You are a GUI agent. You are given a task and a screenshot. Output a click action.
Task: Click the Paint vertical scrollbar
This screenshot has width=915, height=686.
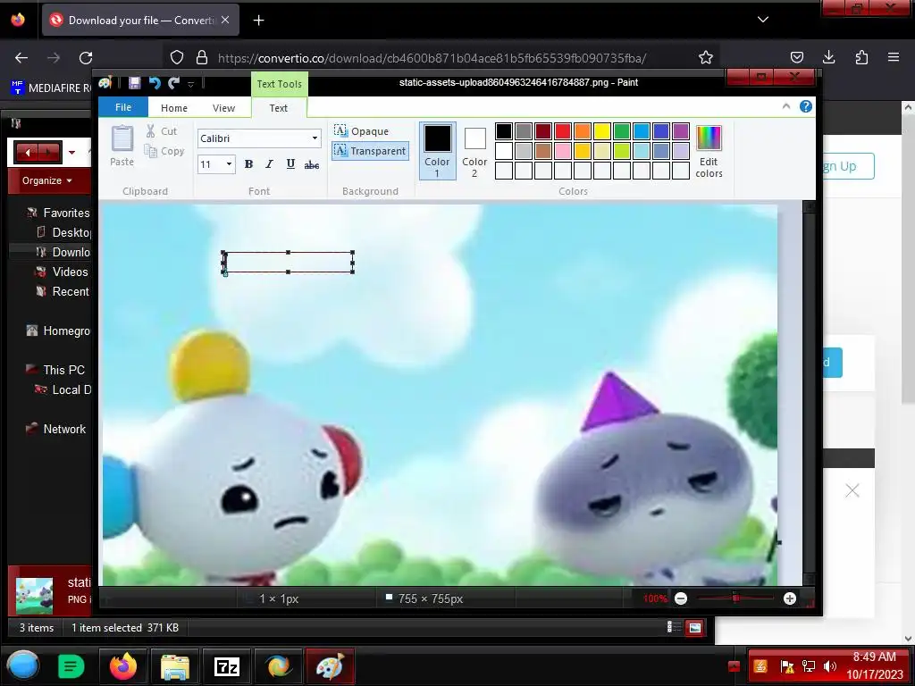[809, 393]
